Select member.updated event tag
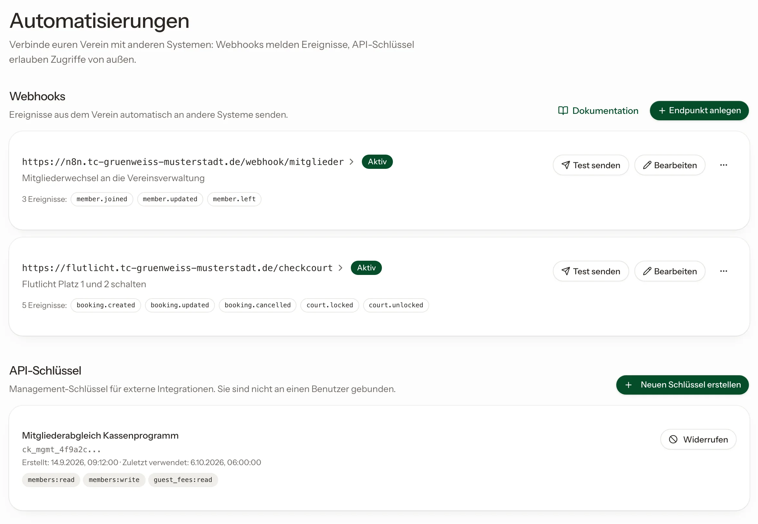 click(x=170, y=199)
